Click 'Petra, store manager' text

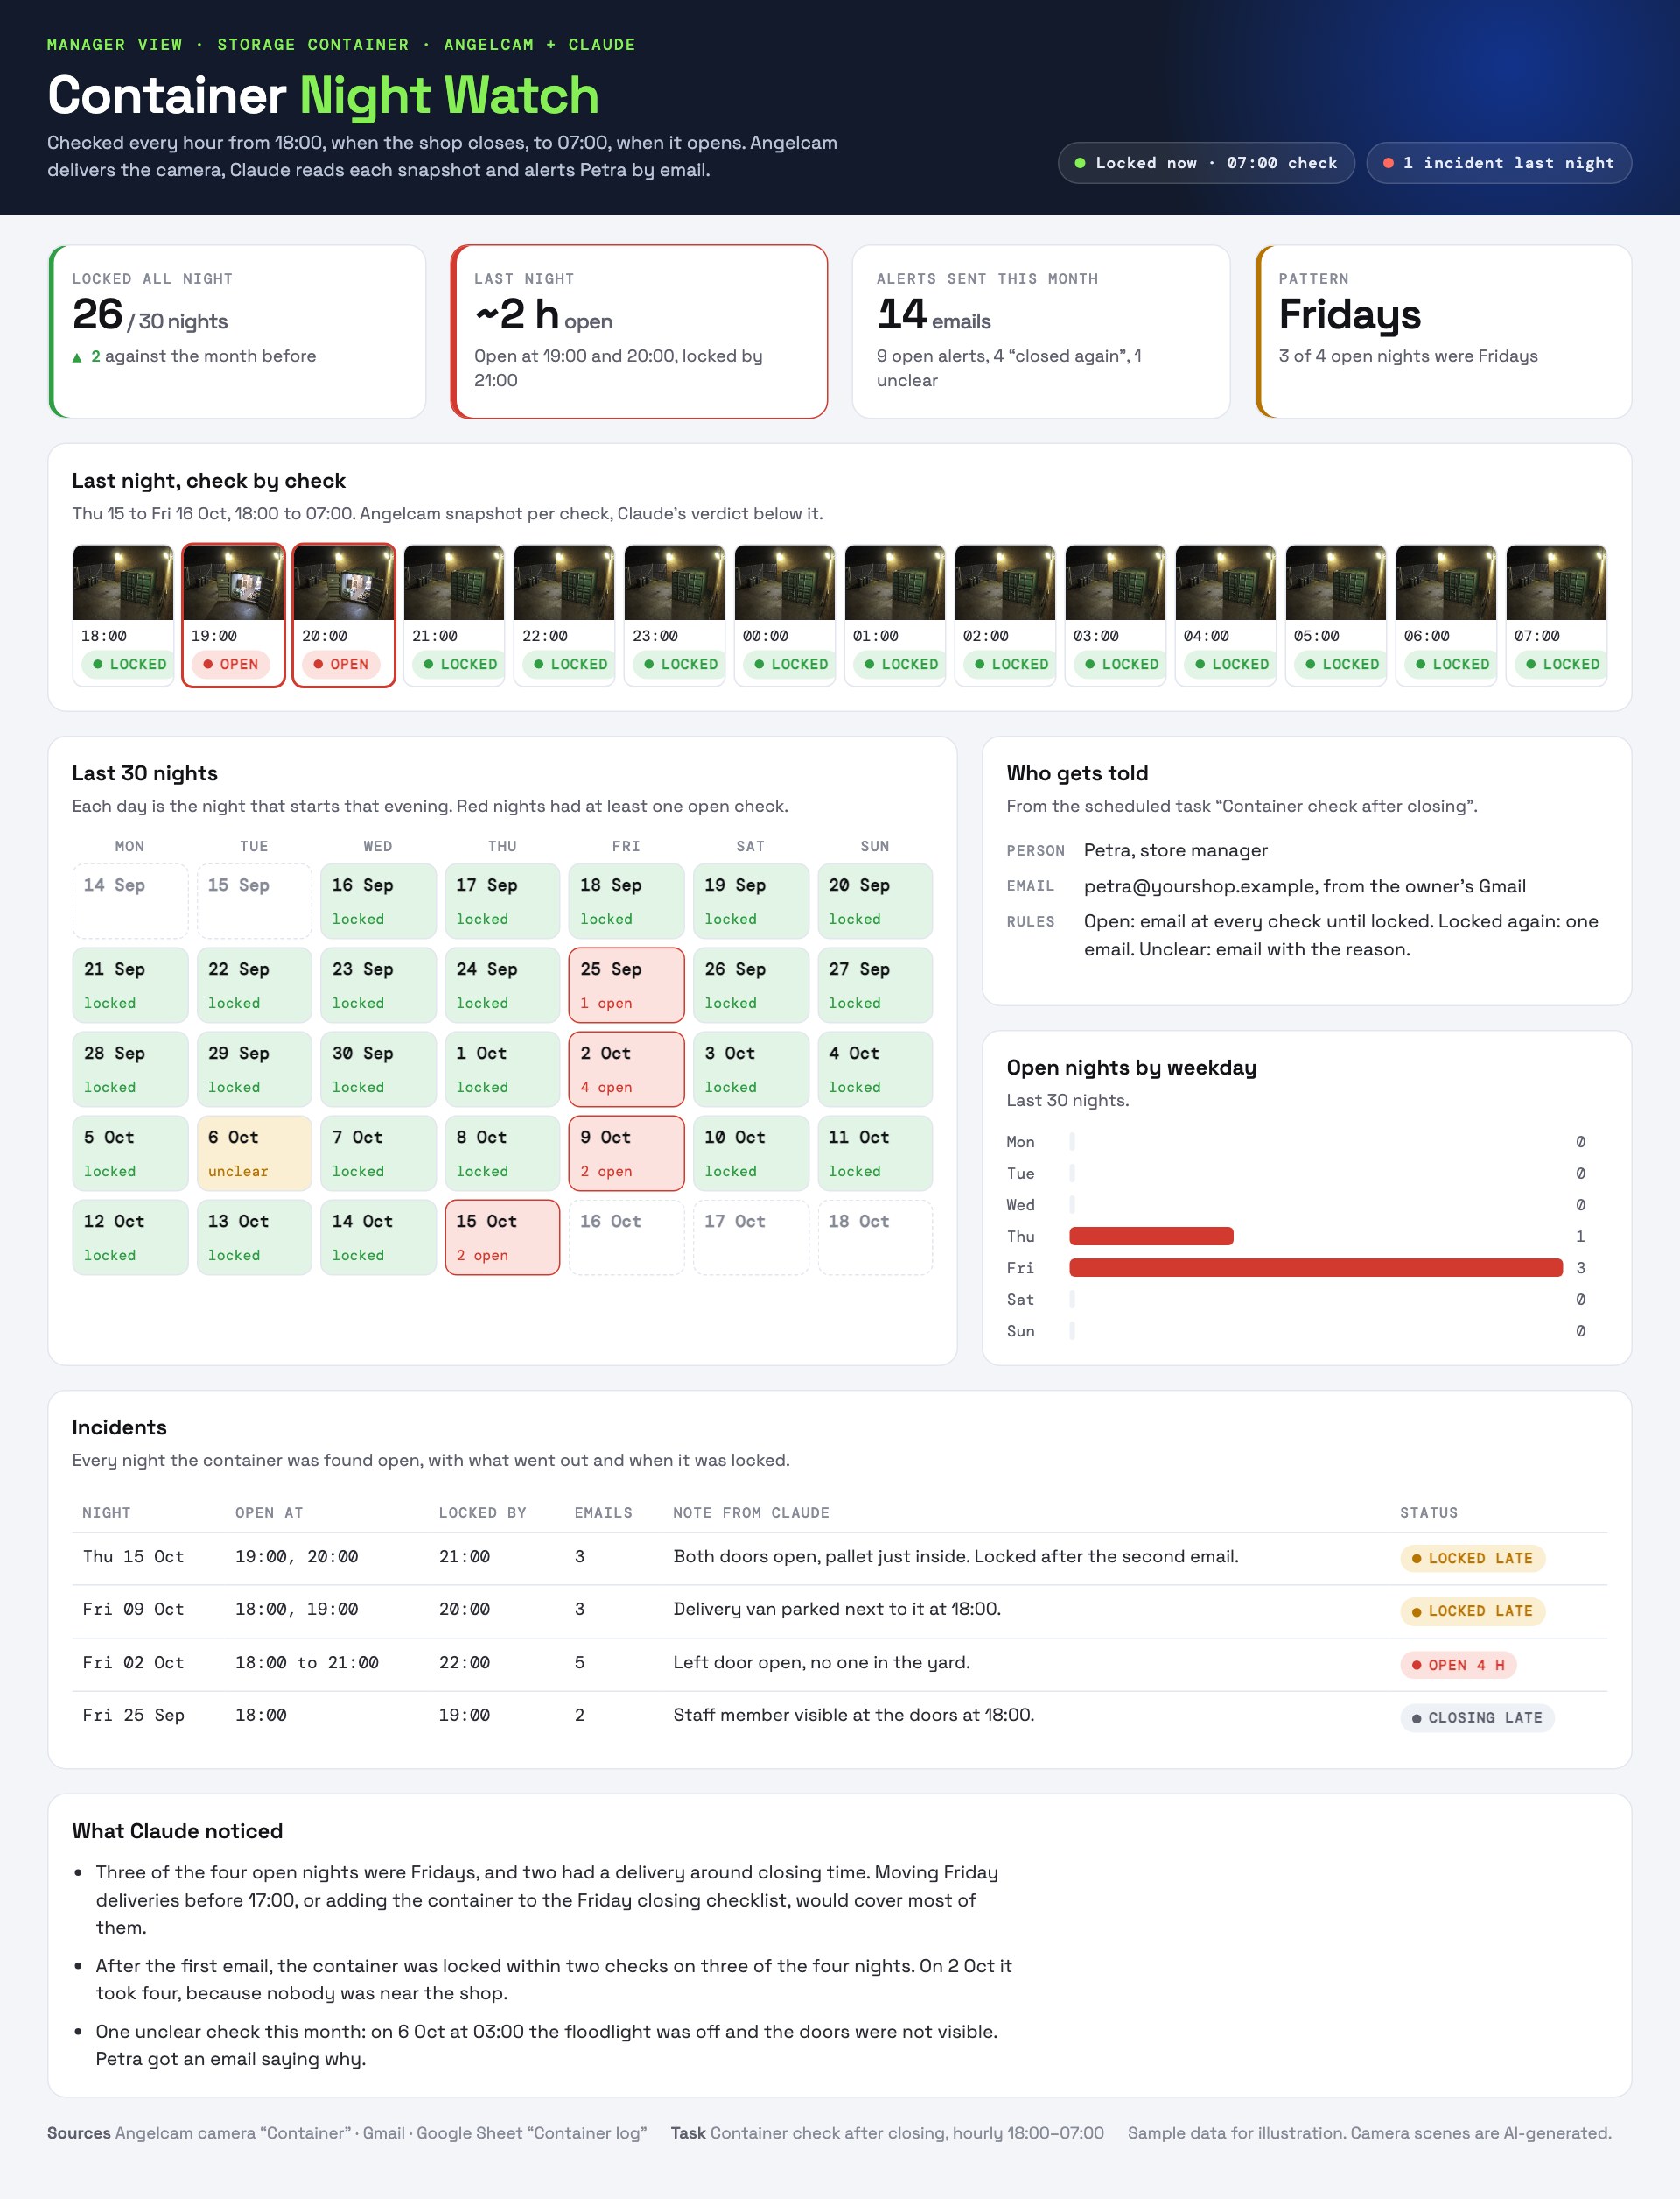coord(1176,850)
